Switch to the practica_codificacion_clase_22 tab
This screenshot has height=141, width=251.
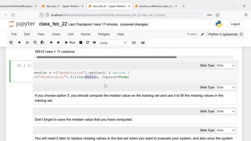coord(156,6)
